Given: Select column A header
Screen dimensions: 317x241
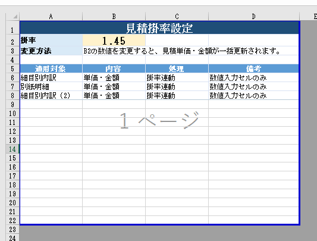Looking at the screenshot, I should click(51, 17).
